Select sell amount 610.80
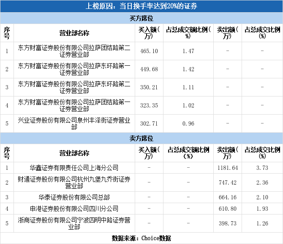Viewport: 283px width, 244px height. tap(228, 209)
